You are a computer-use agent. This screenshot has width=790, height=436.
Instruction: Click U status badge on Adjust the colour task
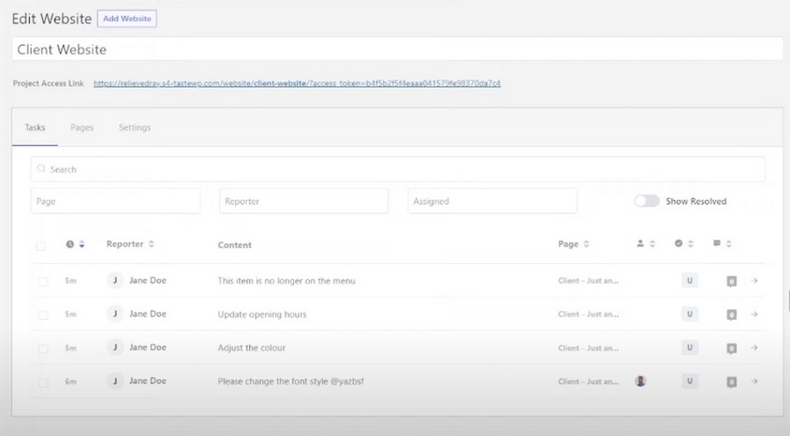[x=690, y=348]
